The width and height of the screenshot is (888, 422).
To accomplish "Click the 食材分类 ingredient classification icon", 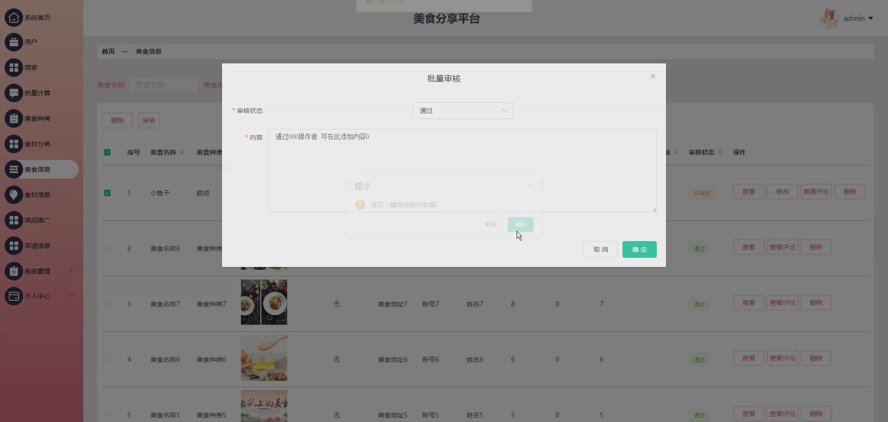I will 13,143.
